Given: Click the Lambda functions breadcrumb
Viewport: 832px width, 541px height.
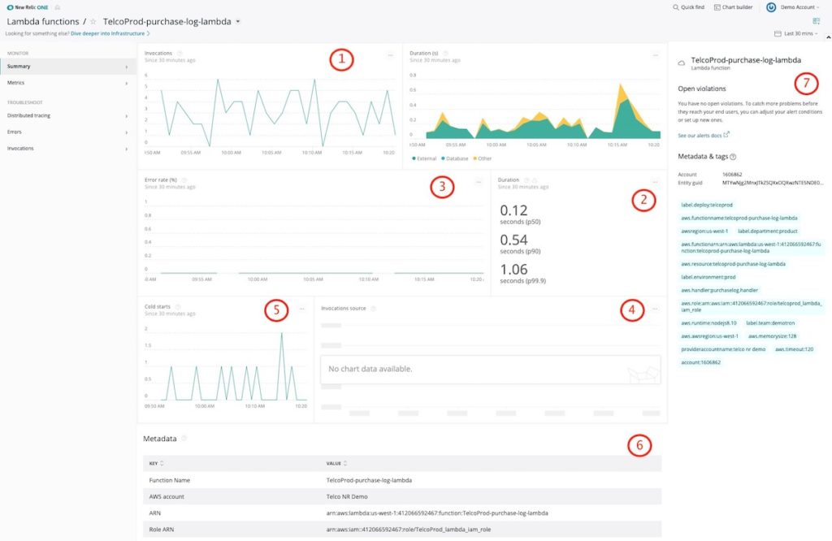Looking at the screenshot, I should 42,22.
